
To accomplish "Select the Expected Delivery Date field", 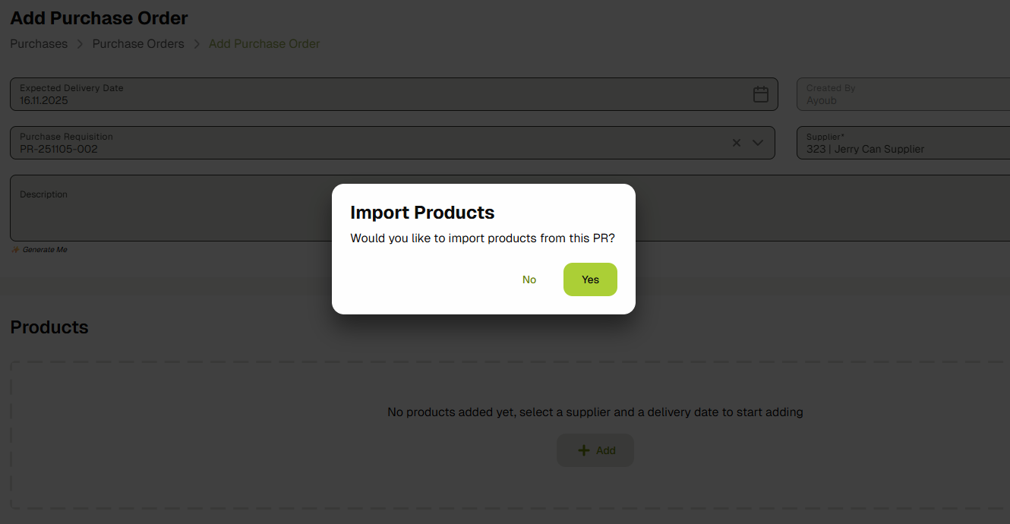I will tap(304, 94).
